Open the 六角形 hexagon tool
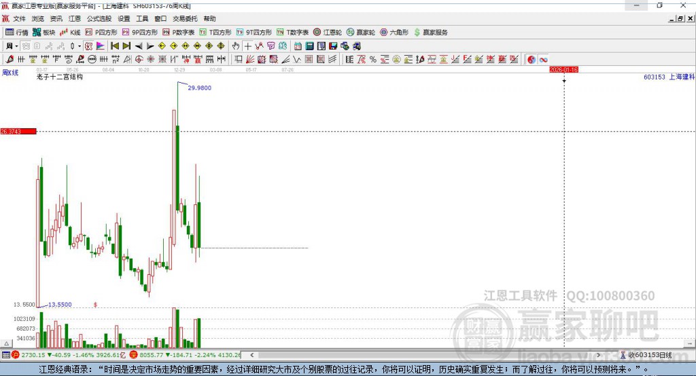The image size is (696, 376). pyautogui.click(x=394, y=33)
